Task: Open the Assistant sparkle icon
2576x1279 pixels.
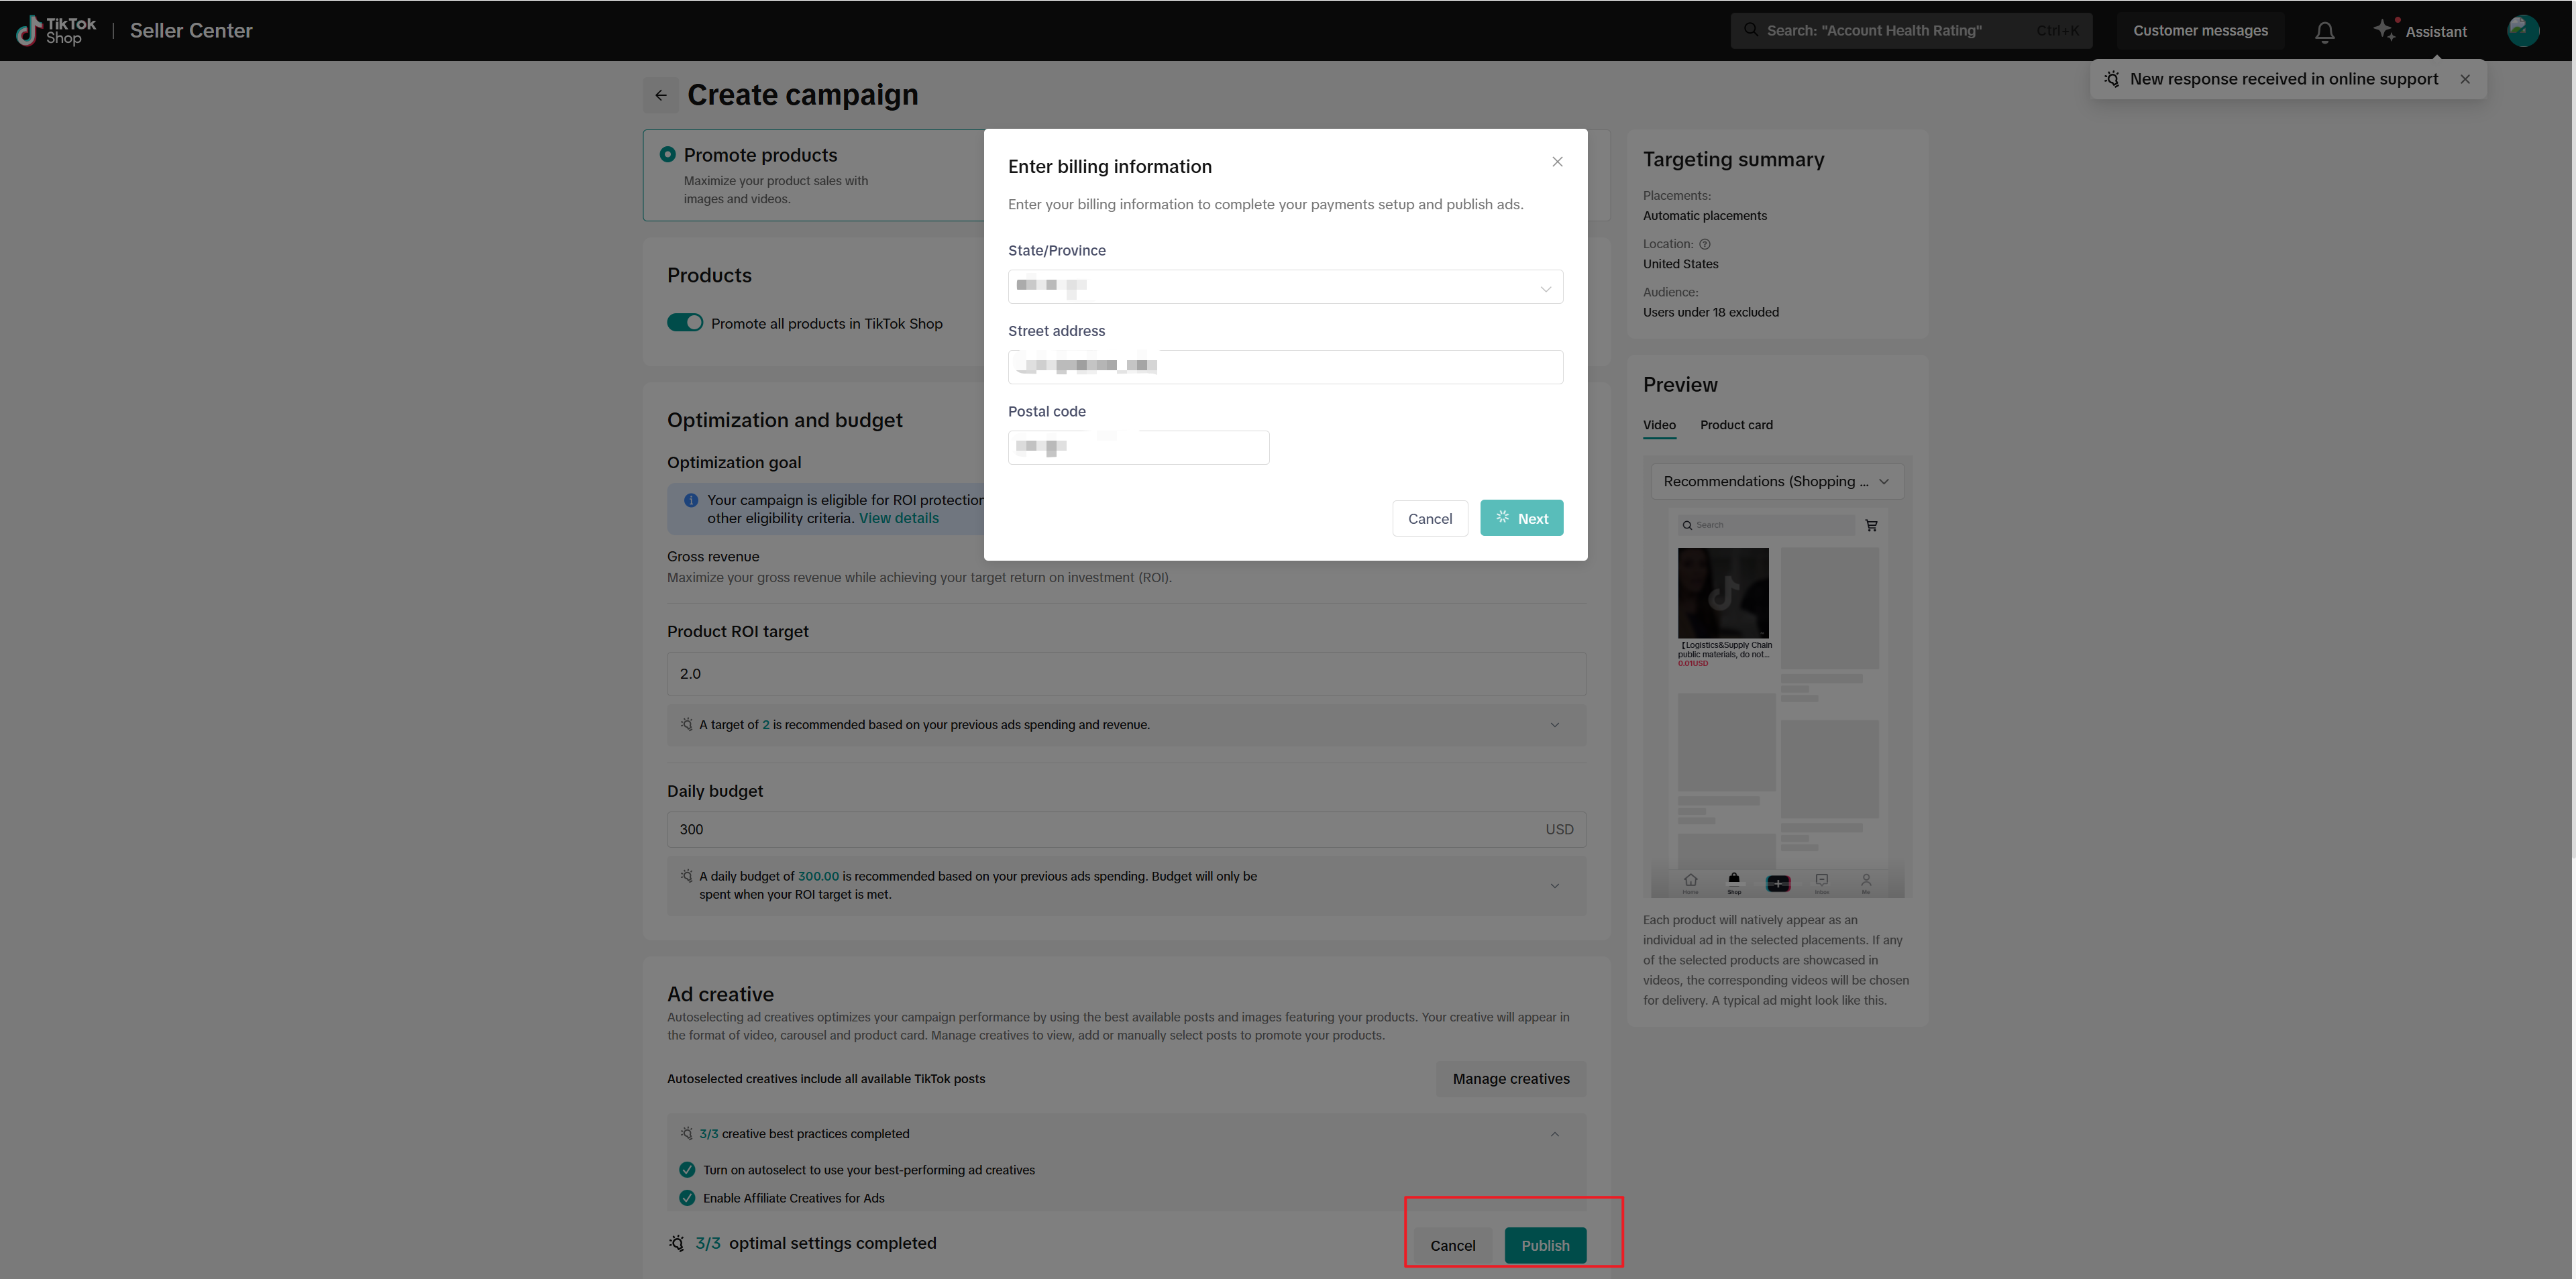Action: click(x=2384, y=30)
